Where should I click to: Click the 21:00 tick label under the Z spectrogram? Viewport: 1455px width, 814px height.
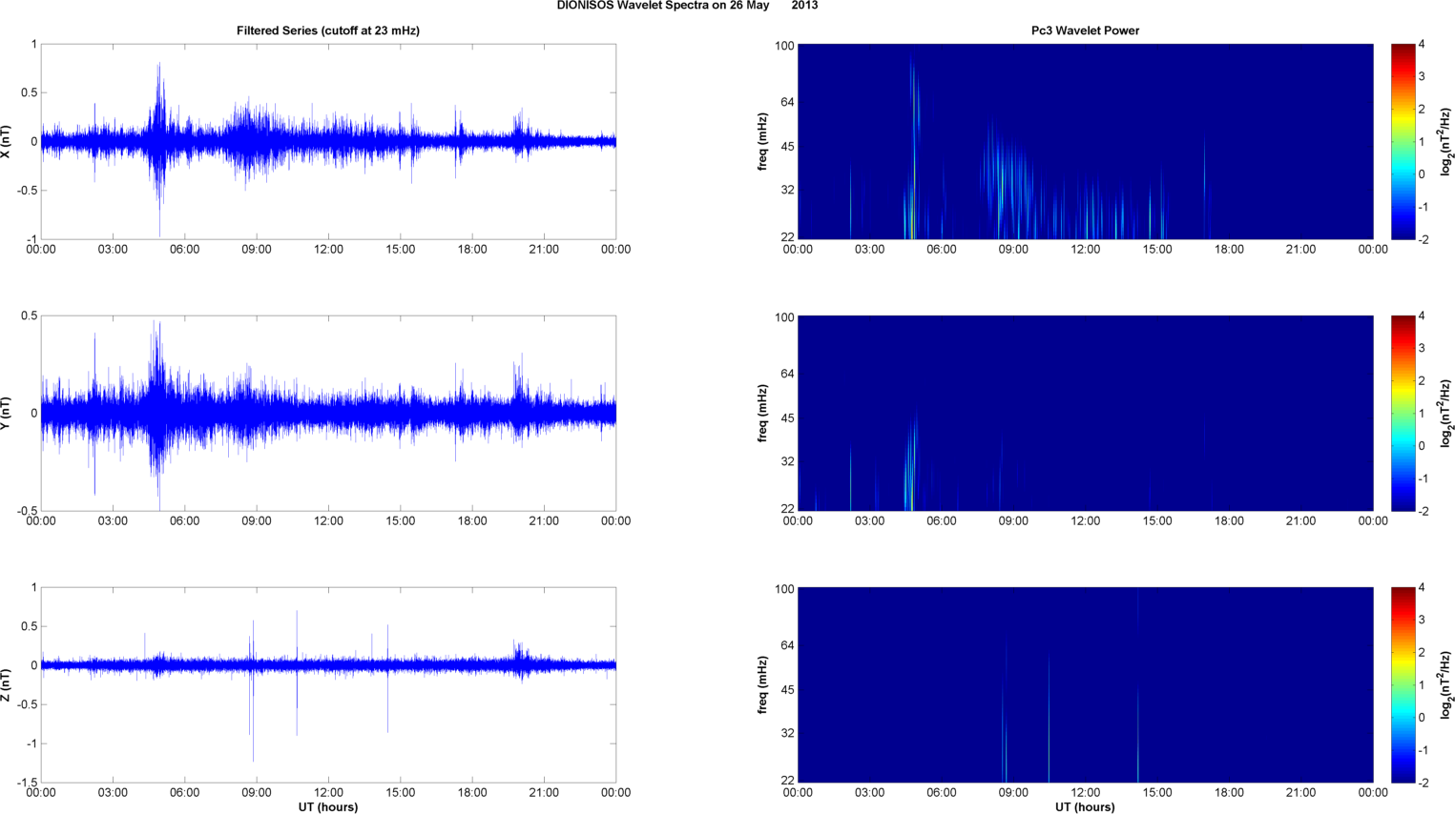1301,793
